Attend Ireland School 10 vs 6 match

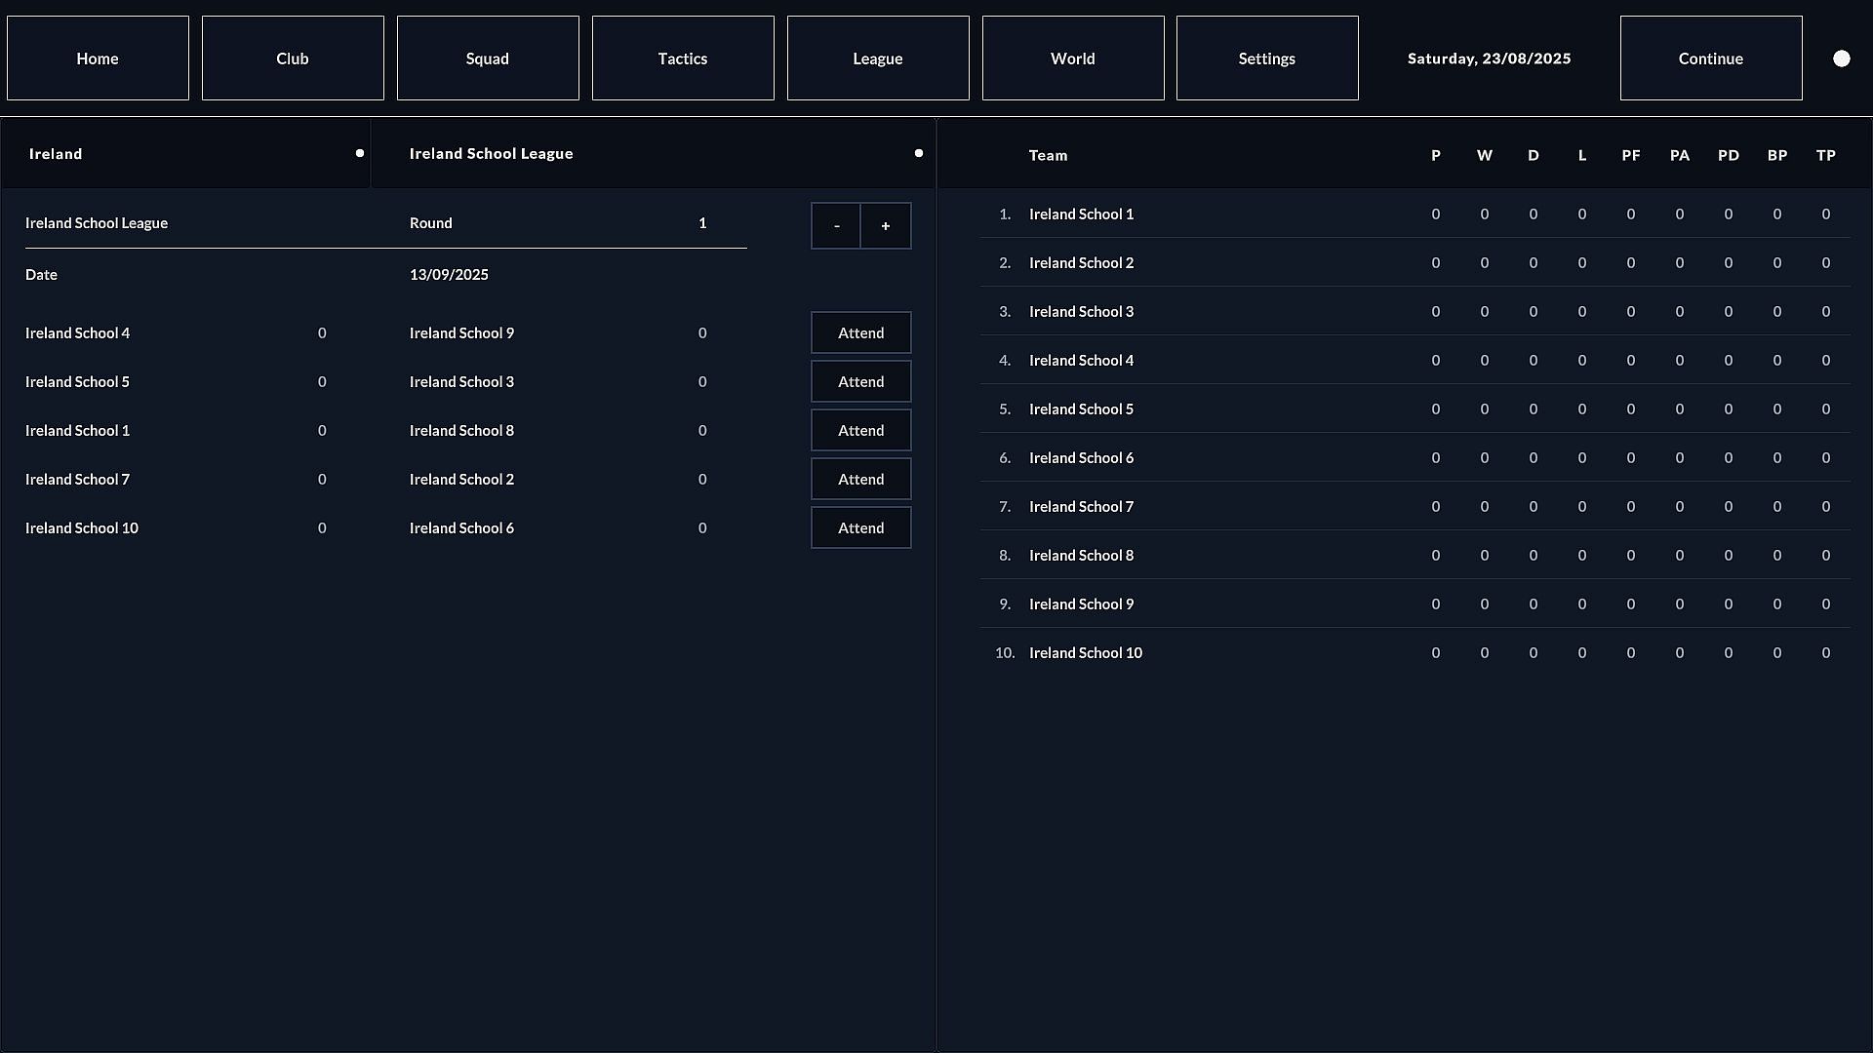(860, 527)
